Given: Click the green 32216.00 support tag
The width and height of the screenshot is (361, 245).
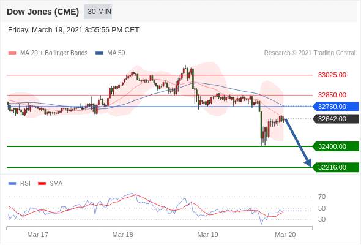Looking at the screenshot, I should pos(336,167).
